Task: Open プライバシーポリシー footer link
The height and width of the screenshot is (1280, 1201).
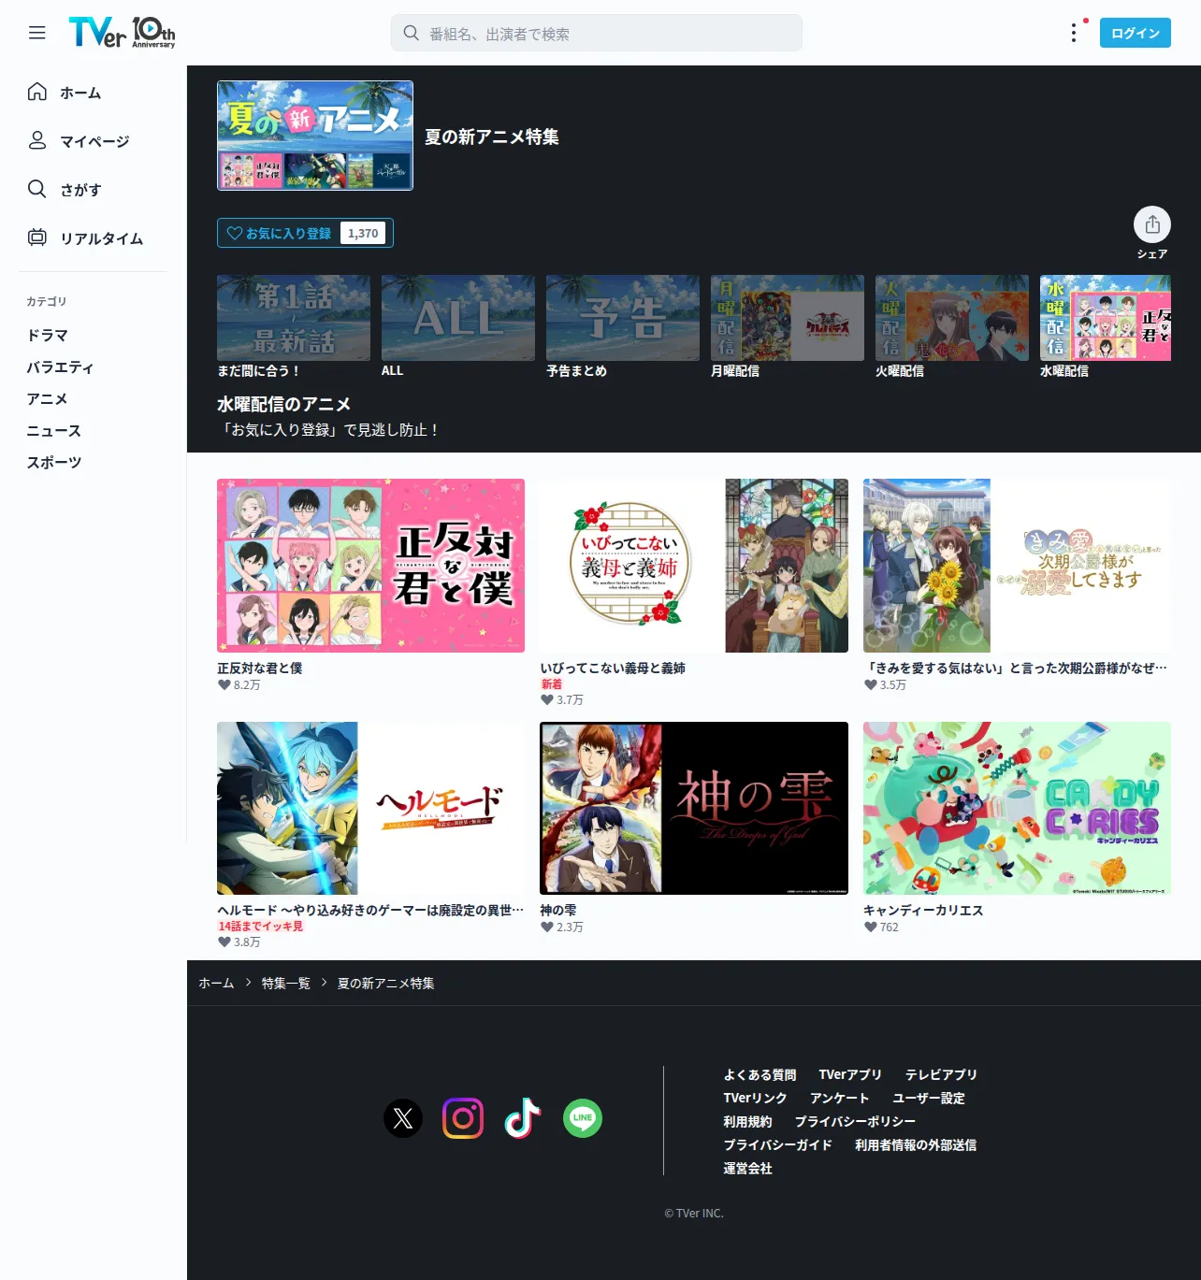Action: coord(856,1122)
